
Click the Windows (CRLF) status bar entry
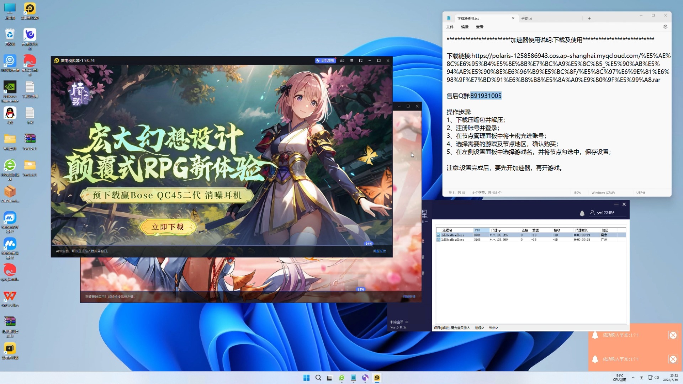(603, 193)
